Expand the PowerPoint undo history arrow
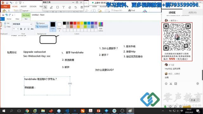Screen dimensions: 203x114 click(13, 3)
